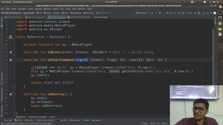Open the services run configuration dropdown

point(143,13)
